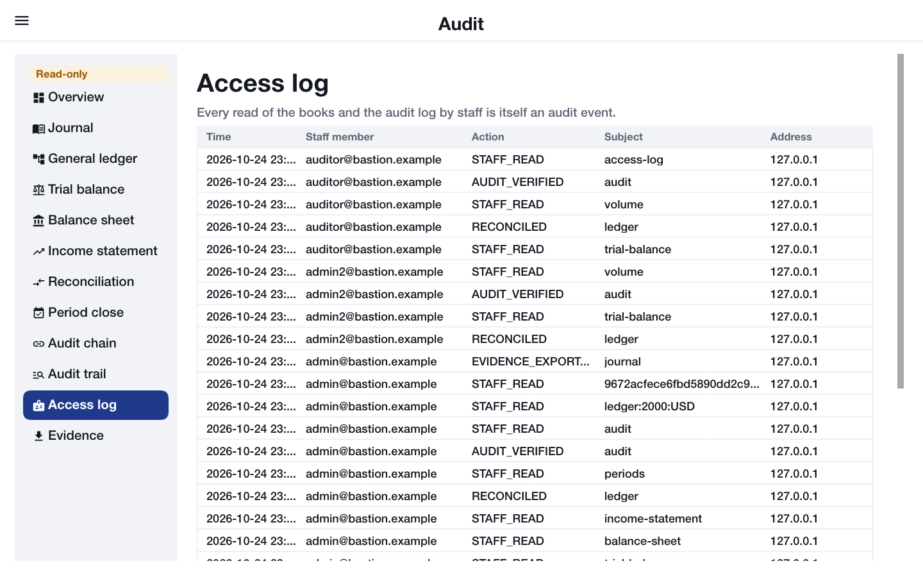Go to Period close

[x=96, y=313]
